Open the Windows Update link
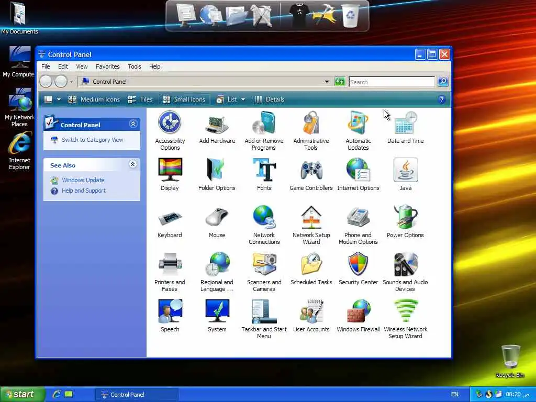This screenshot has height=402, width=536. pyautogui.click(x=83, y=180)
